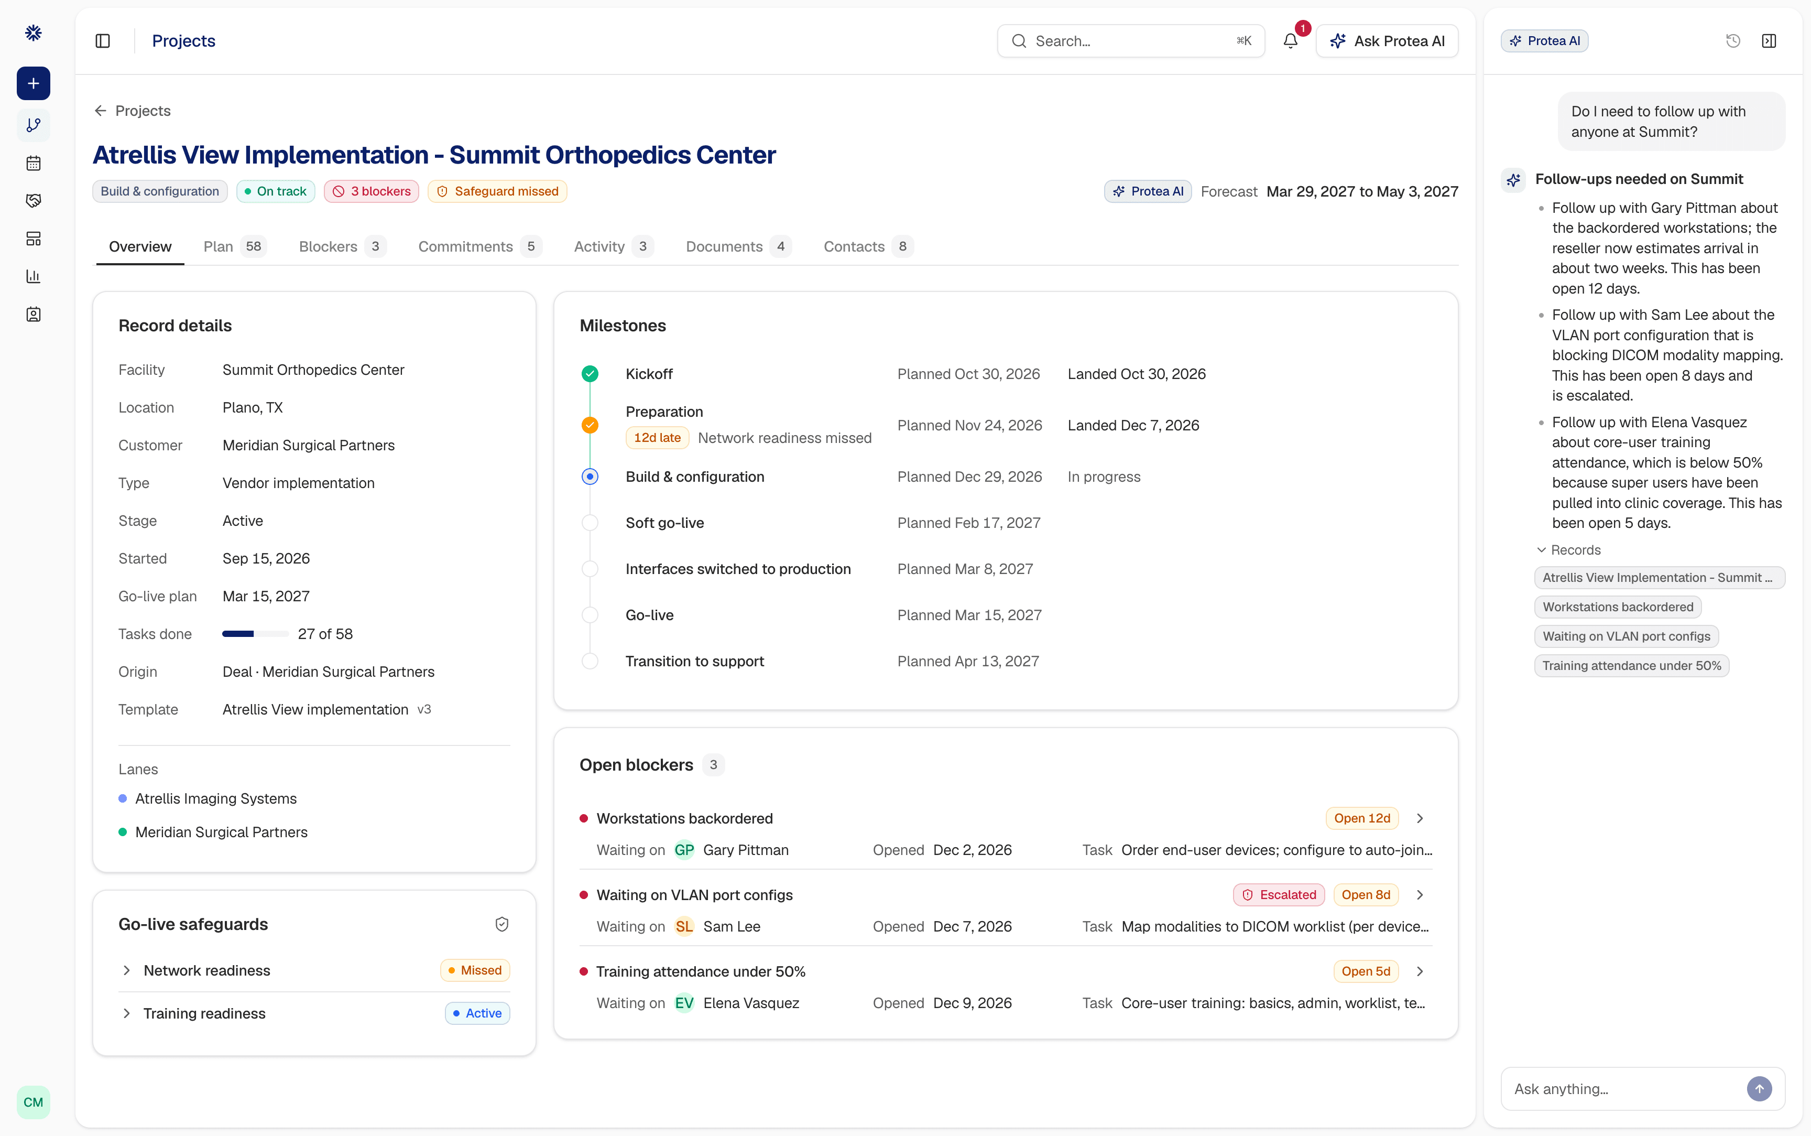Screen dimensions: 1811x1136
Task: Select the Go-live milestone circle
Action: 590,615
